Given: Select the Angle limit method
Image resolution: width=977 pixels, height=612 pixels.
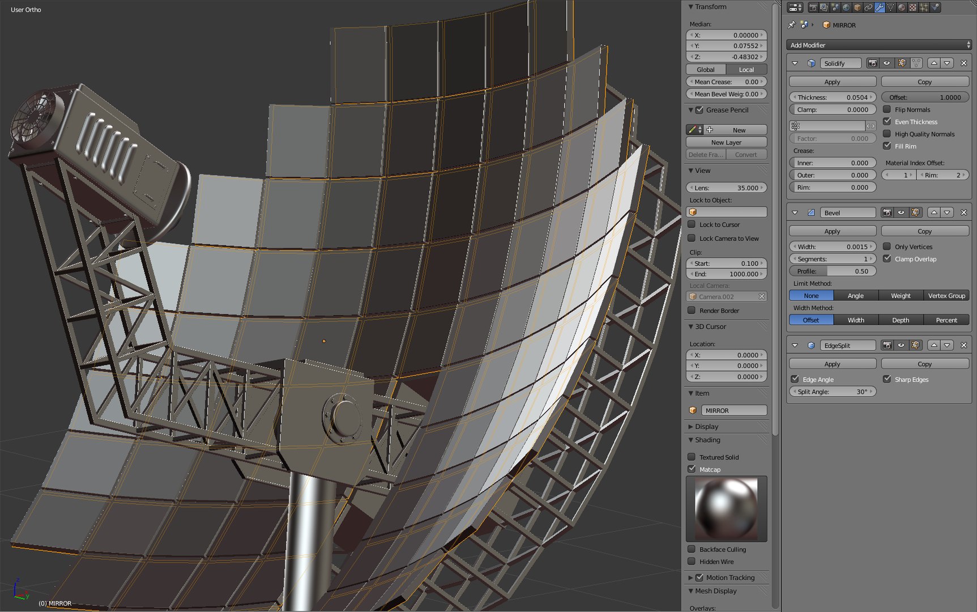Looking at the screenshot, I should (x=856, y=296).
